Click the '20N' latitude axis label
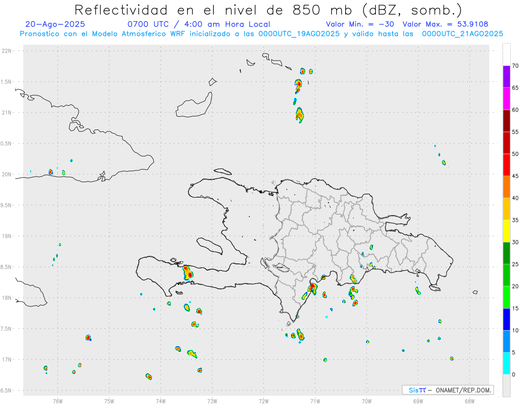The width and height of the screenshot is (527, 407). point(7,174)
